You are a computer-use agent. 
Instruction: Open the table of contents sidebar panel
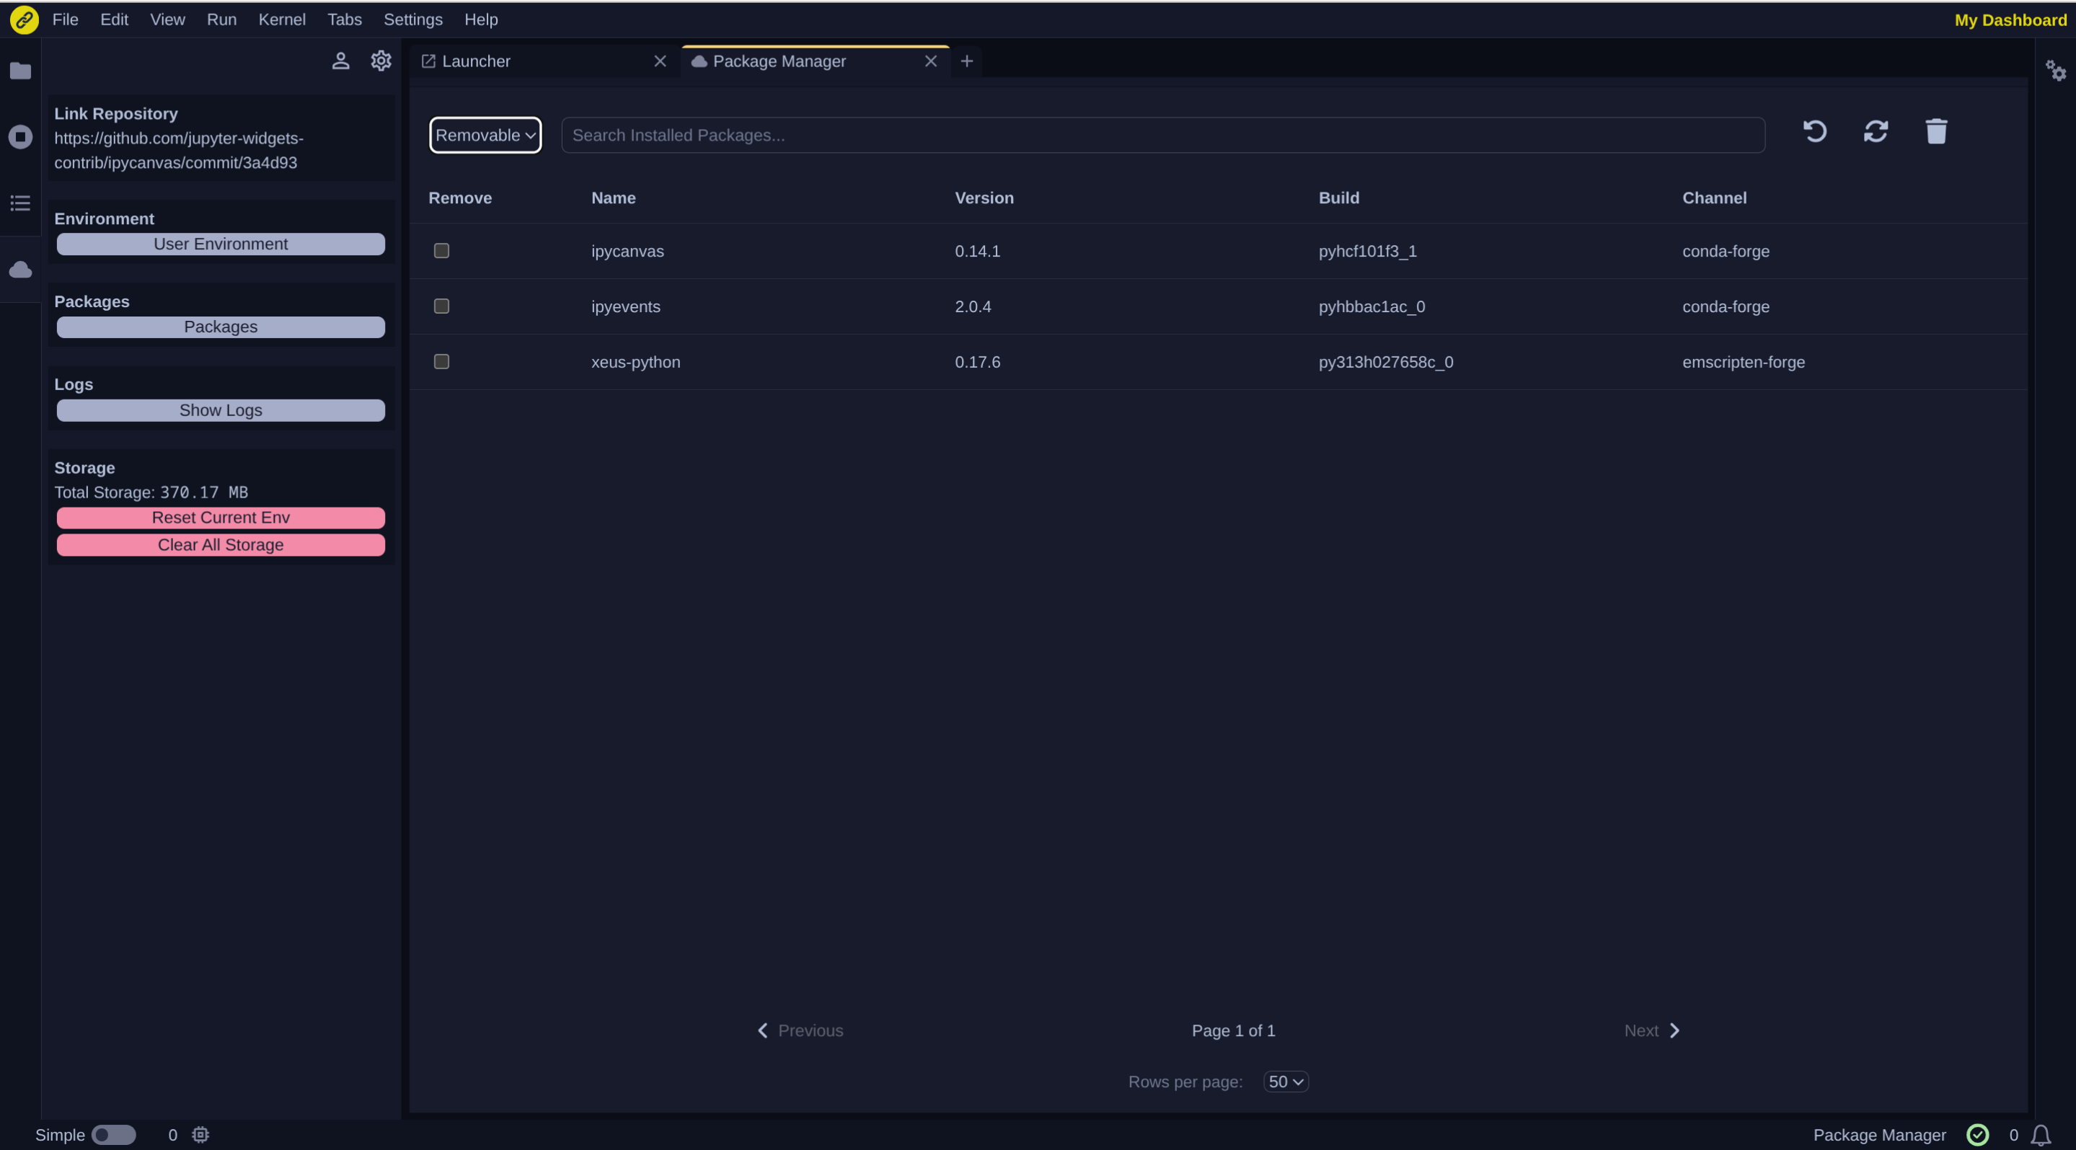[20, 203]
